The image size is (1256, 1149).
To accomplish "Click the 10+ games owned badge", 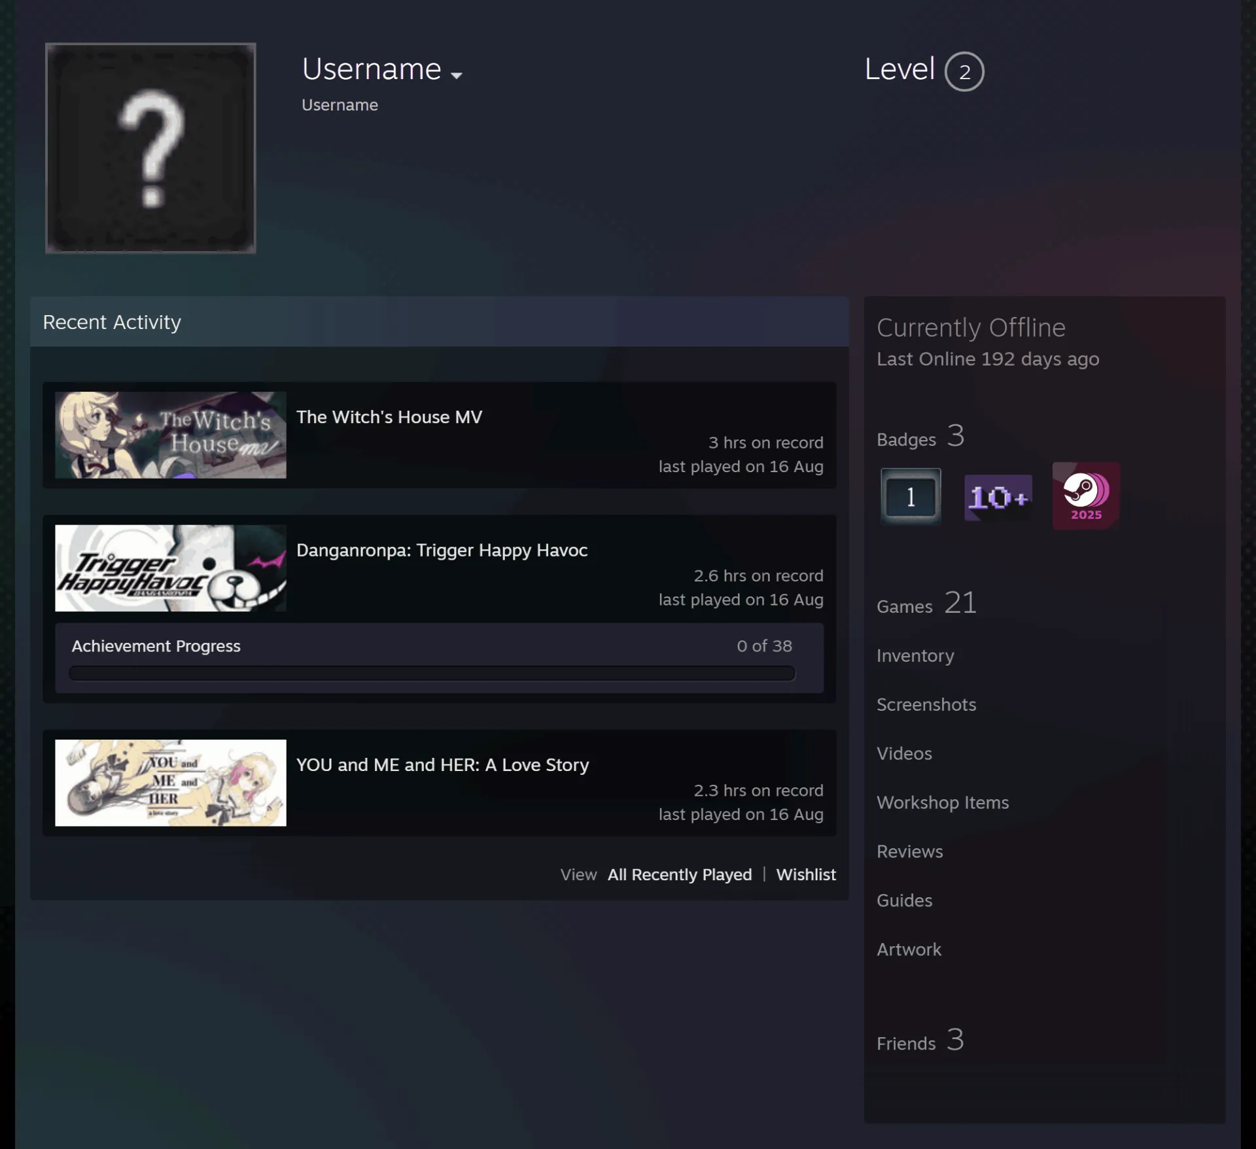I will (998, 497).
